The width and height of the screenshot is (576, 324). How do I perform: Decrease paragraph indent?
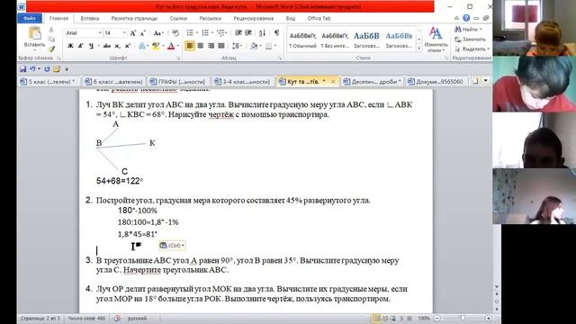coord(238,33)
